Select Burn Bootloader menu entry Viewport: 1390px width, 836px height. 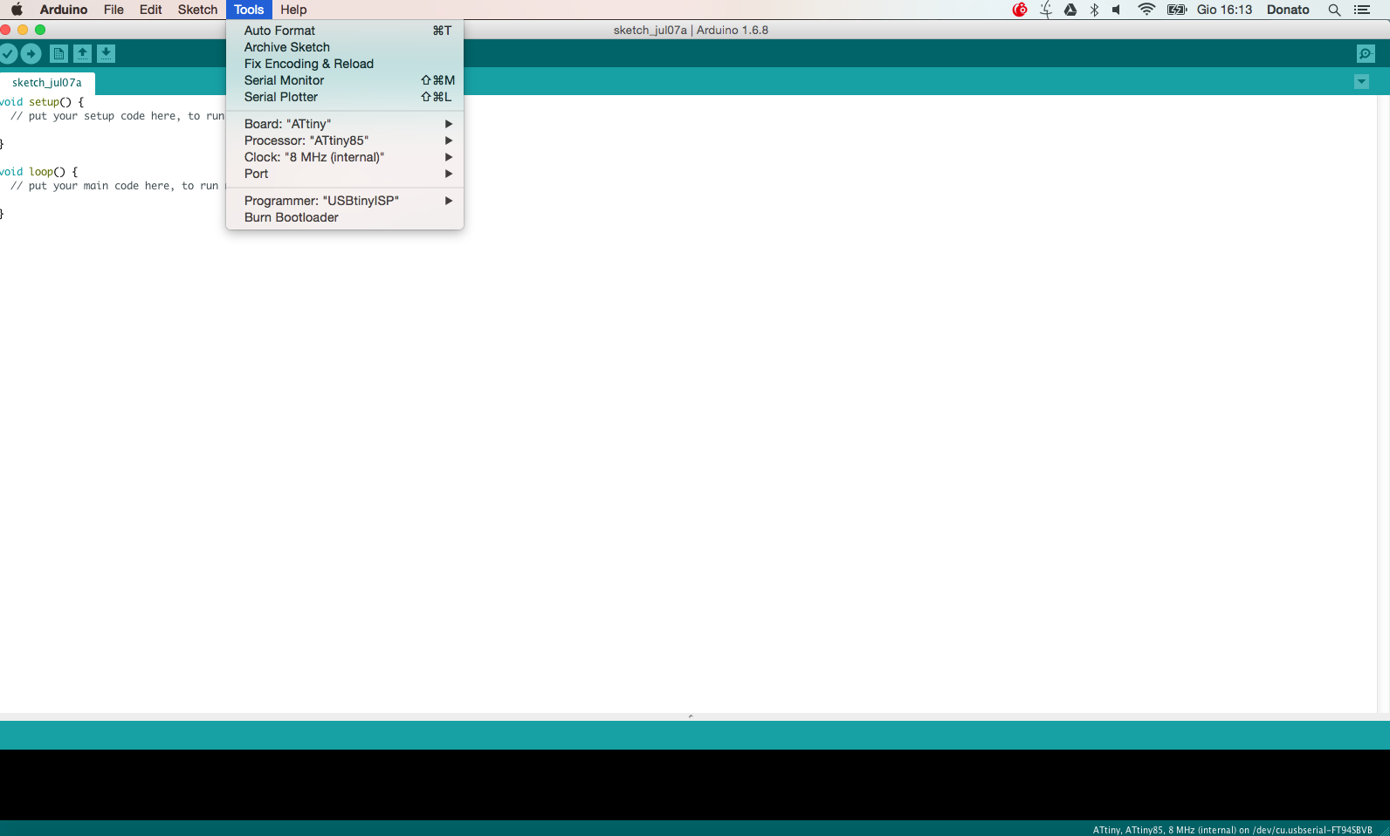(x=345, y=217)
